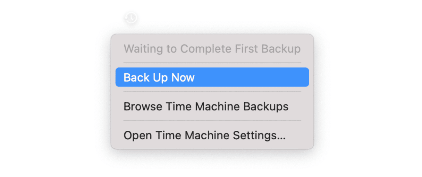This screenshot has width=422, height=177.
Task: Choose Browse Time Machine Backups
Action: tap(206, 106)
